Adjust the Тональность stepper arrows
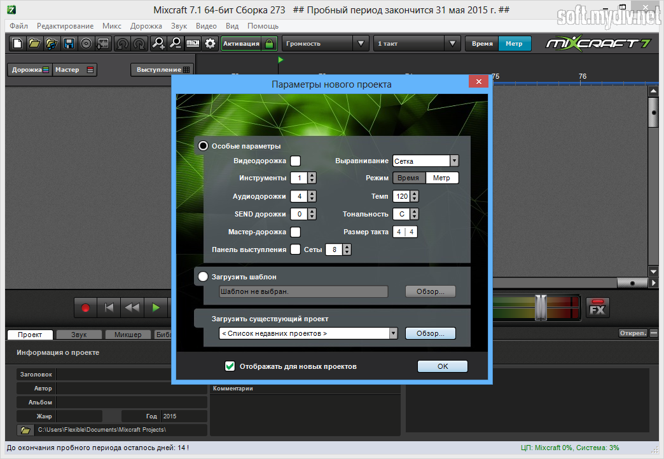Viewport: 664px width, 459px height. pyautogui.click(x=415, y=215)
